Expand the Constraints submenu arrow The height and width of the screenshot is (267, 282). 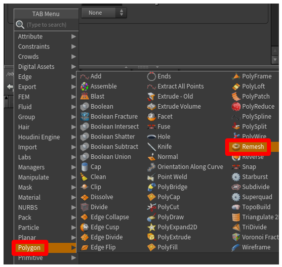click(73, 47)
